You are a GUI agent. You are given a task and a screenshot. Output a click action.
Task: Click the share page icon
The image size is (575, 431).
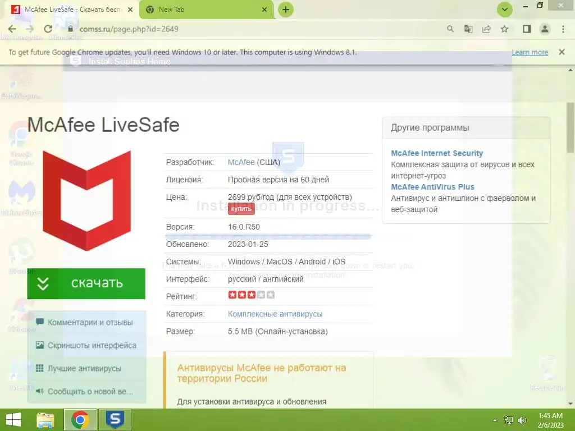coord(486,29)
